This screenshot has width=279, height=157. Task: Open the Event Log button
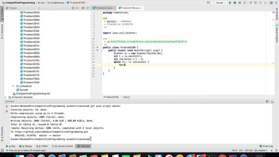pos(266,146)
